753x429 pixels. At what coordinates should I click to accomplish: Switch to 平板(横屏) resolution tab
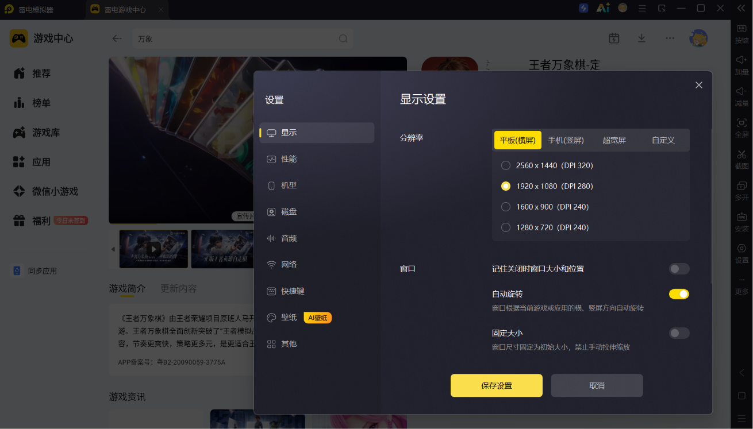coord(518,140)
